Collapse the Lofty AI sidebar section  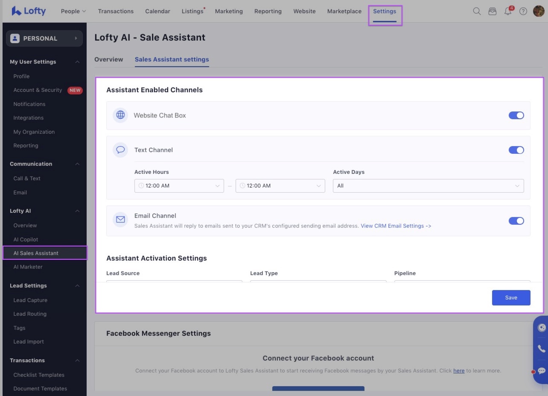tap(77, 211)
